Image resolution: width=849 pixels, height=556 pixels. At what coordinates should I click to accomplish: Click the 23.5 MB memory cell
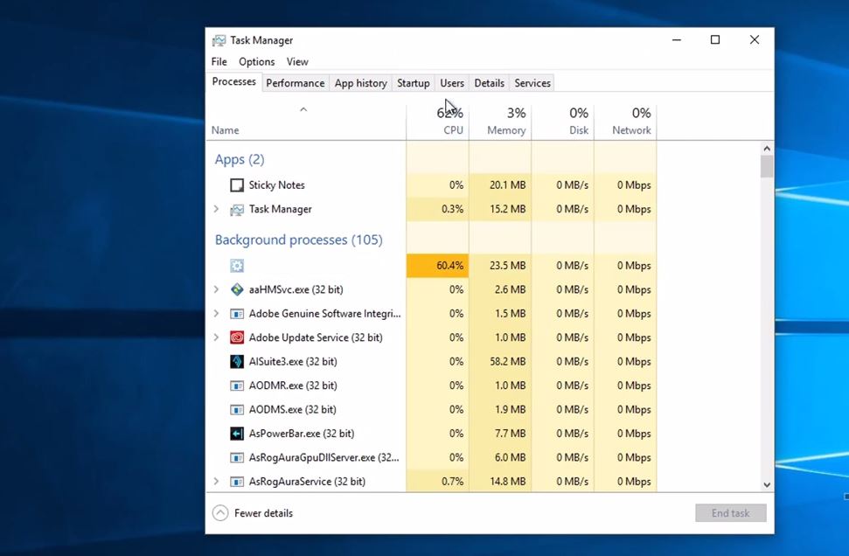coord(500,265)
